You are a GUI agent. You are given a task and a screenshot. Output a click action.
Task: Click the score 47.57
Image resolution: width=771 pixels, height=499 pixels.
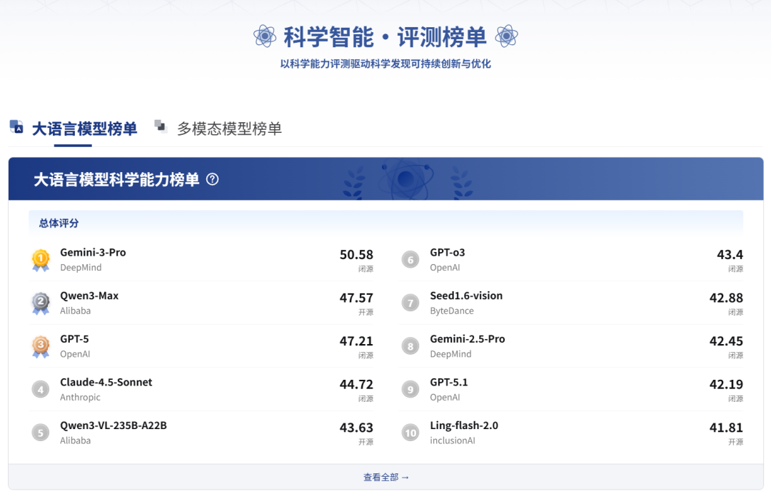point(356,298)
